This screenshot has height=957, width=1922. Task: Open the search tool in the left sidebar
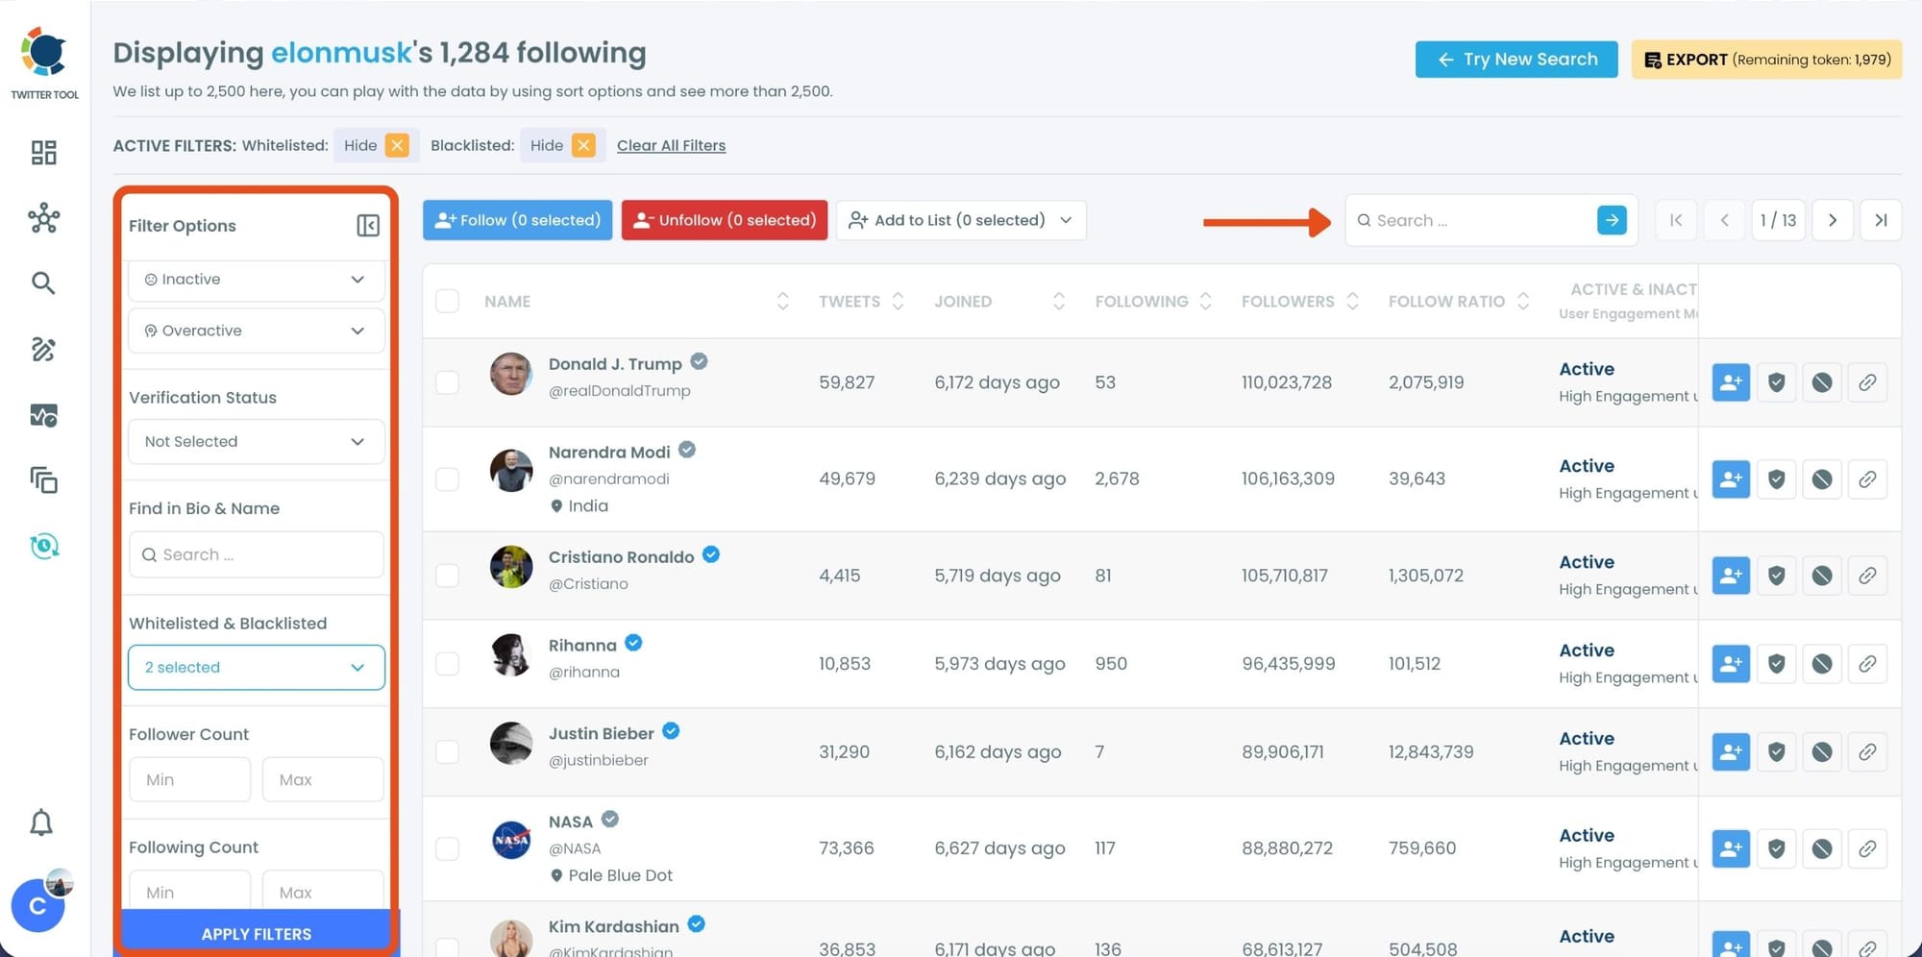pyautogui.click(x=43, y=282)
